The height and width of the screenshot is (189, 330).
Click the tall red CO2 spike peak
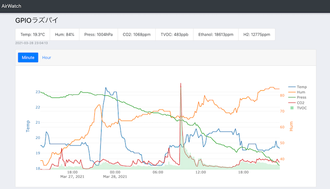(181, 84)
